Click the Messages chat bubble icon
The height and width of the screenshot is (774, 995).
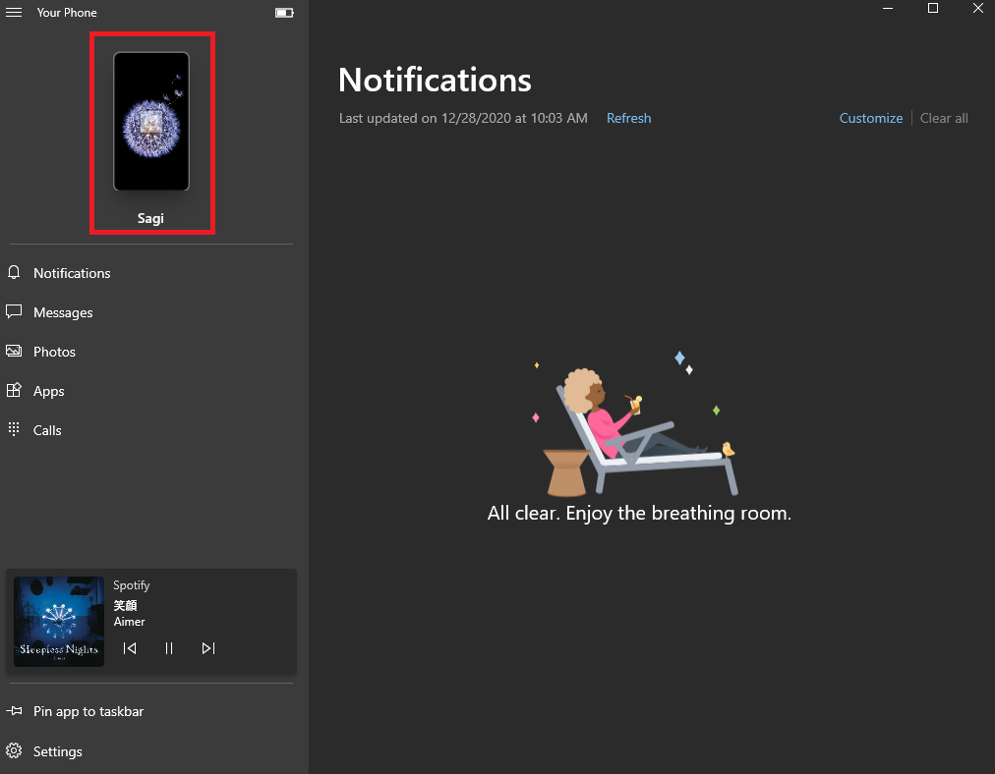tap(14, 312)
